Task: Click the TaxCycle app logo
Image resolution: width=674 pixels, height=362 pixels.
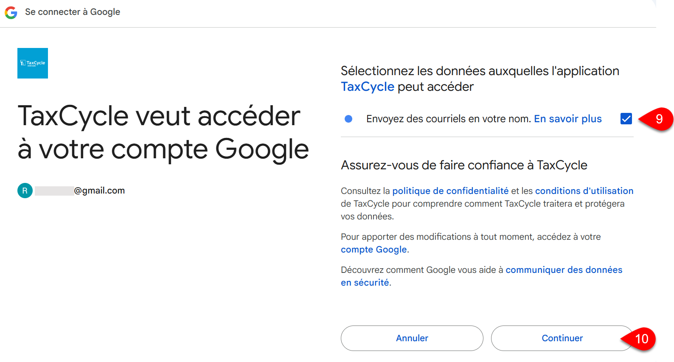Action: point(32,63)
